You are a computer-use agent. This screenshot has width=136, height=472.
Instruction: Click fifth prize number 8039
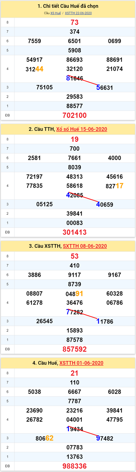tap(75, 167)
